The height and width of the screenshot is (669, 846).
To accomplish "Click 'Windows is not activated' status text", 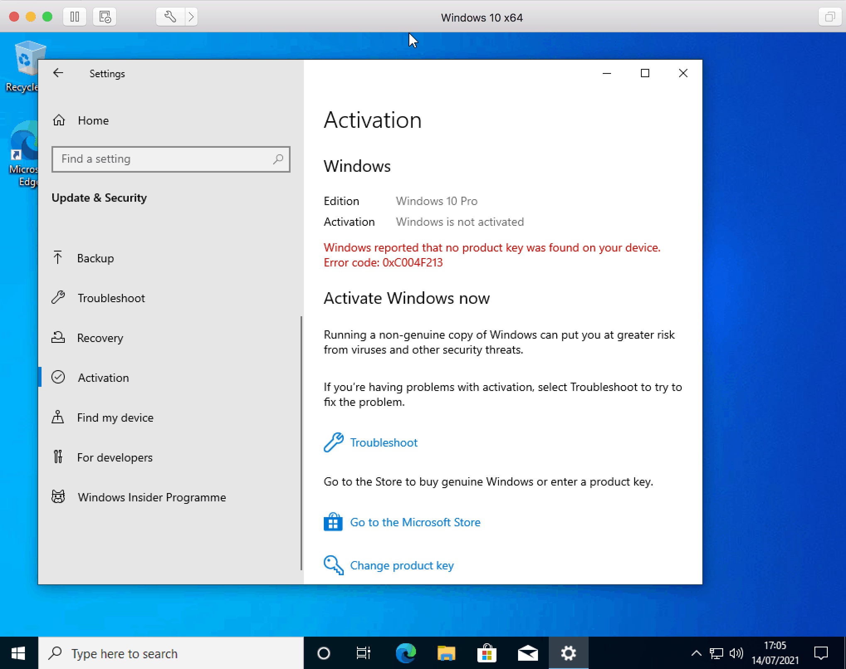I will point(460,222).
